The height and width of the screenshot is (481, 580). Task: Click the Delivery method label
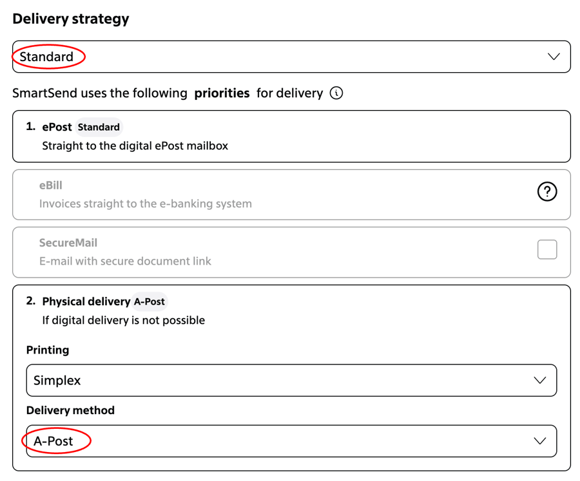click(x=70, y=410)
